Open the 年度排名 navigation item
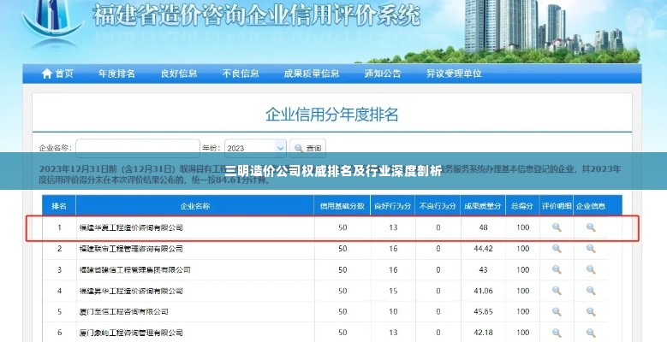 pyautogui.click(x=116, y=74)
